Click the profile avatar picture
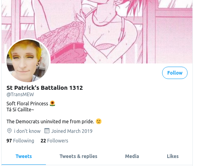The image size is (200, 166). coord(28,61)
